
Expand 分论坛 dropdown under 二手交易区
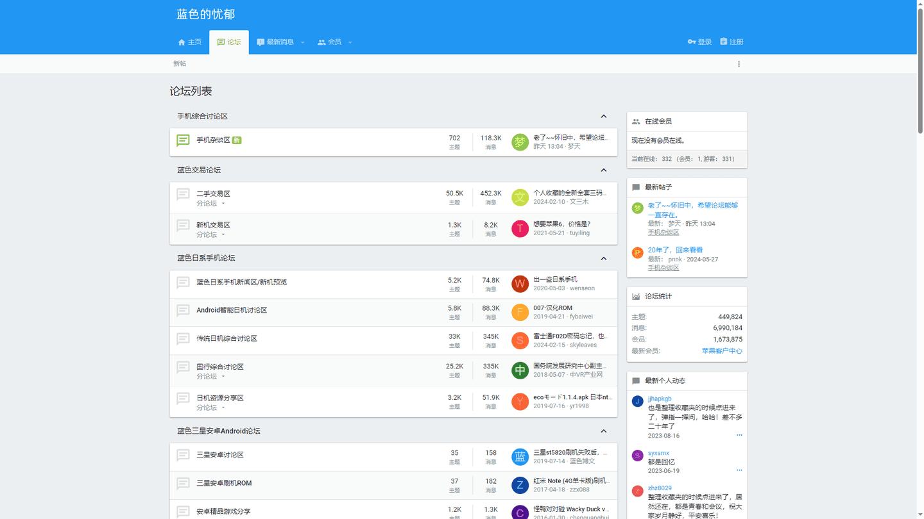coord(211,204)
